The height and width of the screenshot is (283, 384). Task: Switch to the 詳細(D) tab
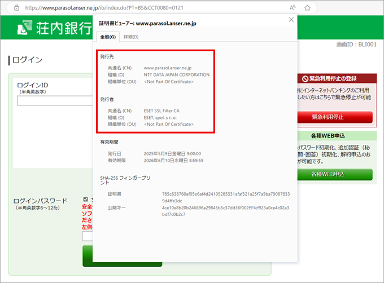coord(131,37)
